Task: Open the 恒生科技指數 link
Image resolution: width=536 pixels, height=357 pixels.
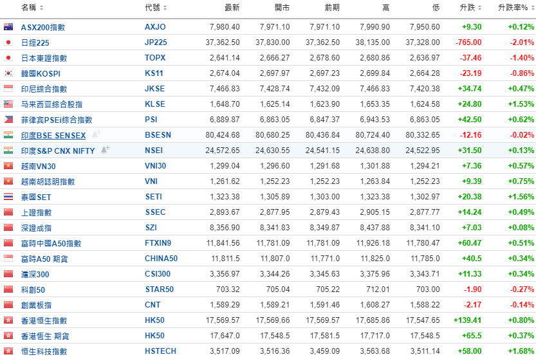Action: point(44,351)
